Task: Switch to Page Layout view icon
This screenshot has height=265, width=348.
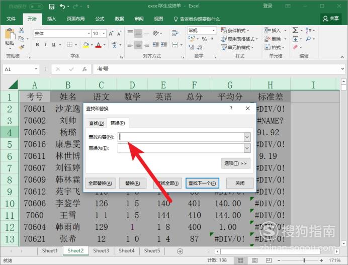Action: coord(254,260)
